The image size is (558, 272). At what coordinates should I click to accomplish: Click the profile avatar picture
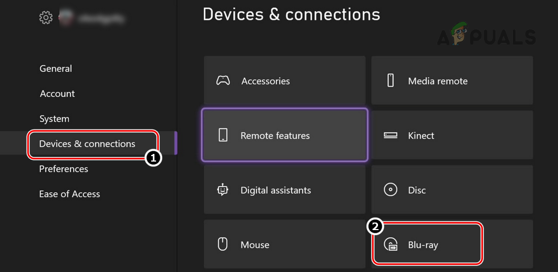(67, 18)
